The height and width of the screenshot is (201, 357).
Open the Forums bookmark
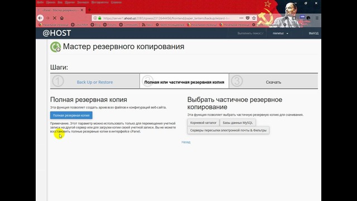point(110,25)
